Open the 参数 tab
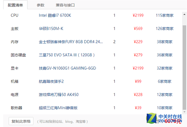187x127 pixels. click(40, 5)
